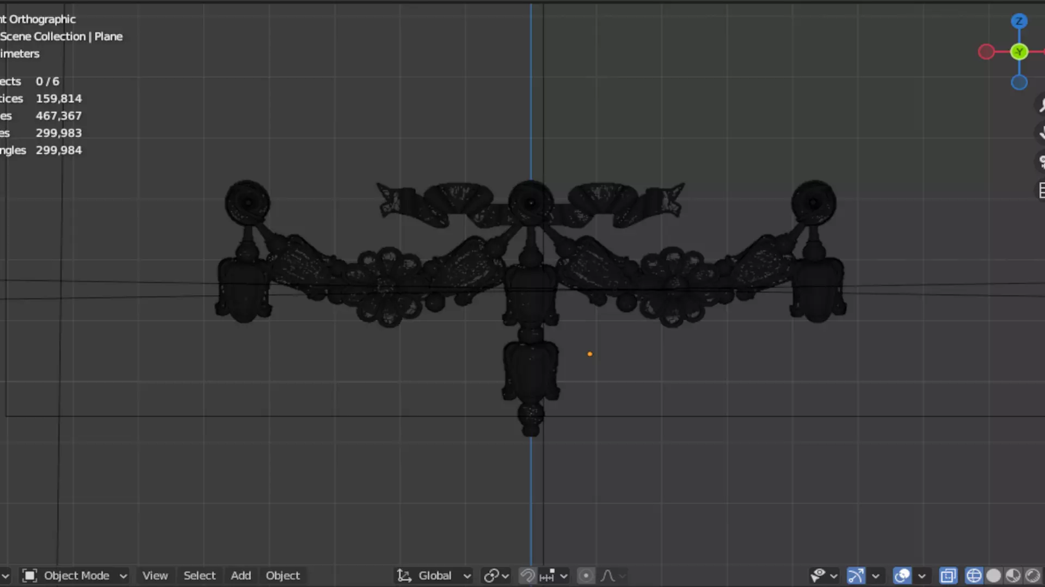Click the transform pivot point icon
Screen dimensions: 1045x587
point(496,576)
